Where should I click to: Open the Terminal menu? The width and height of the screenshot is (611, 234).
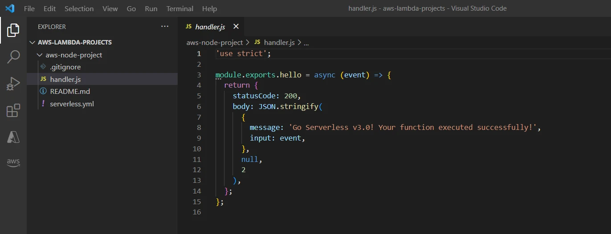179,8
